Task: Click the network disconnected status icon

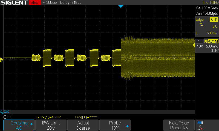Action: pos(200,128)
